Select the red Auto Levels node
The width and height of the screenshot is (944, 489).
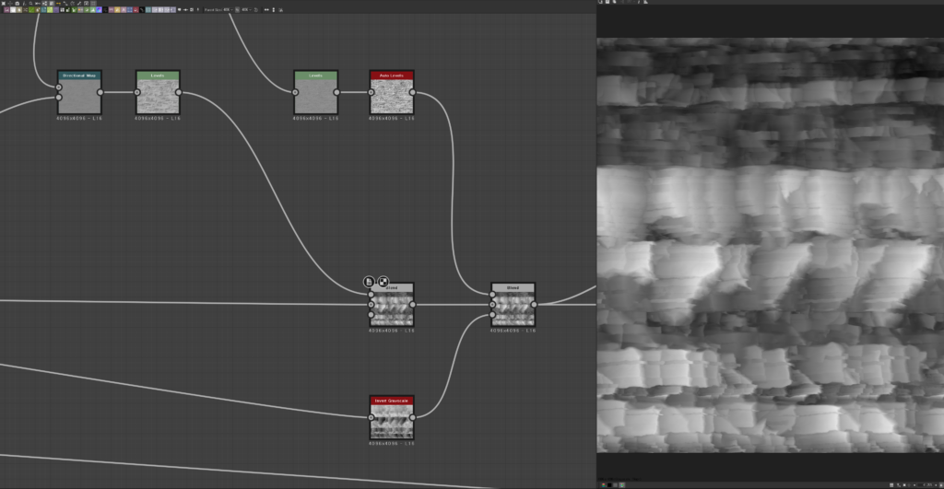[x=391, y=92]
